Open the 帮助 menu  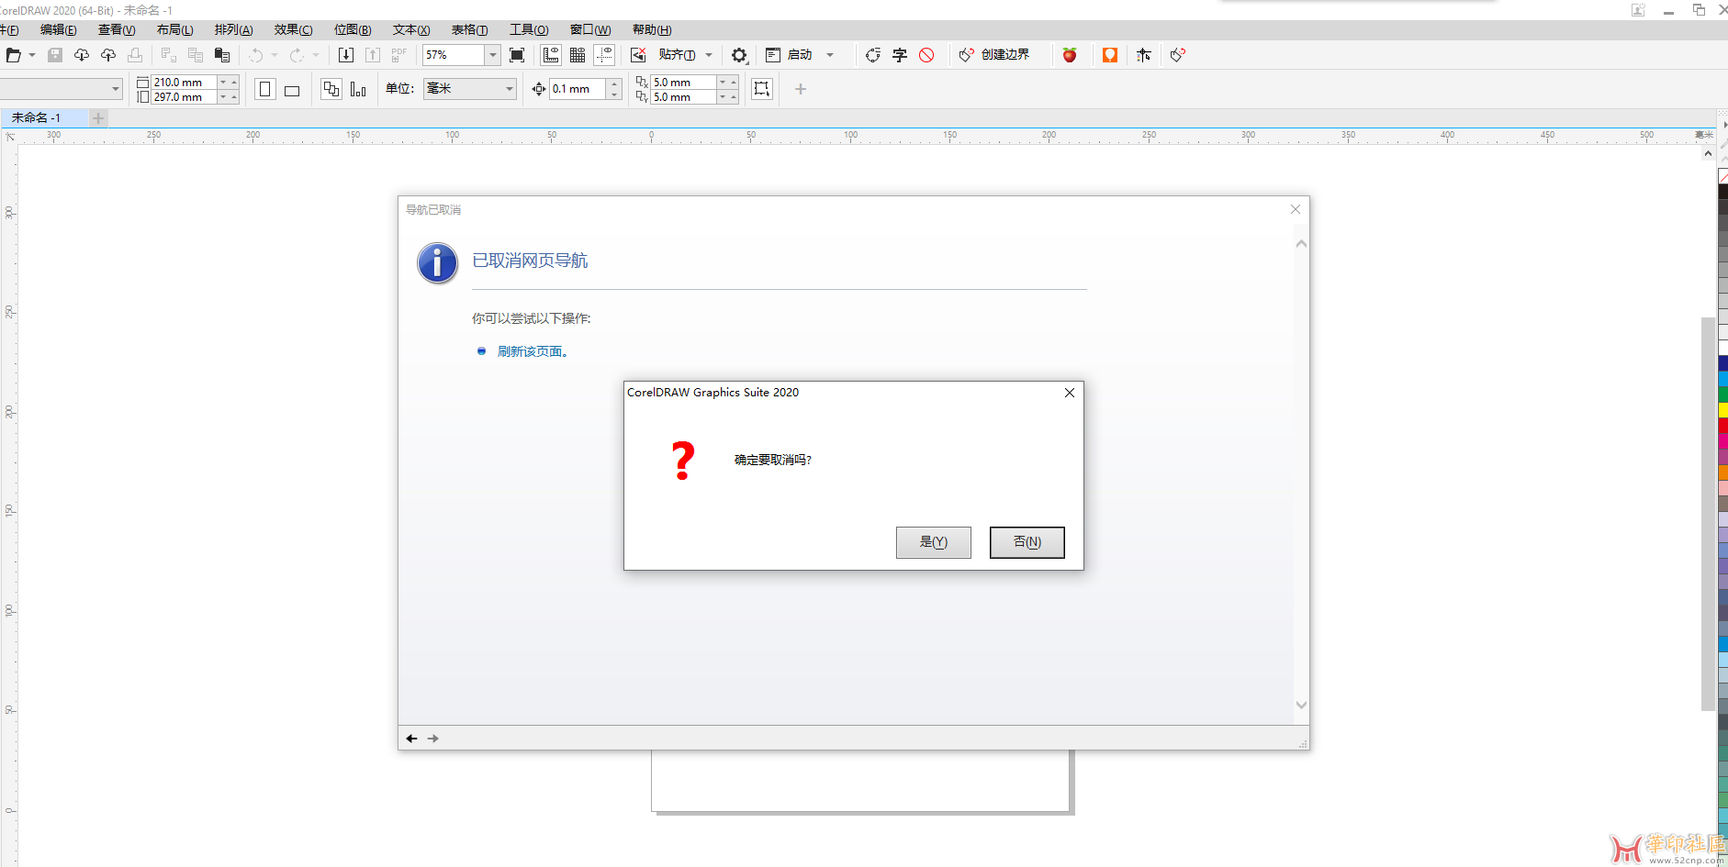(x=652, y=30)
